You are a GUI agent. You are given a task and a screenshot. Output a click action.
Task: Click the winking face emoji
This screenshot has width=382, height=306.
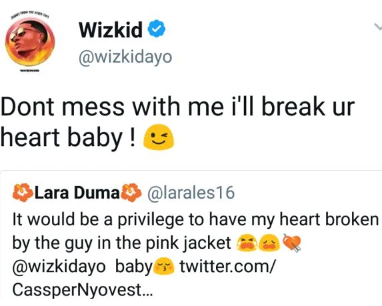point(159,137)
